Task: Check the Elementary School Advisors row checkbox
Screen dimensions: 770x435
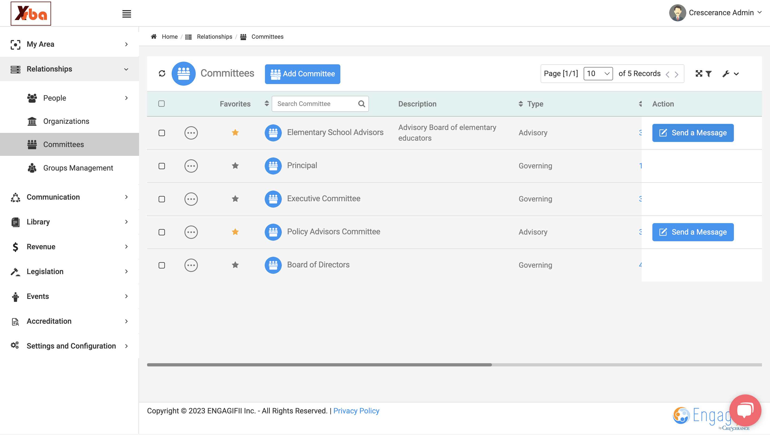Action: (x=161, y=133)
